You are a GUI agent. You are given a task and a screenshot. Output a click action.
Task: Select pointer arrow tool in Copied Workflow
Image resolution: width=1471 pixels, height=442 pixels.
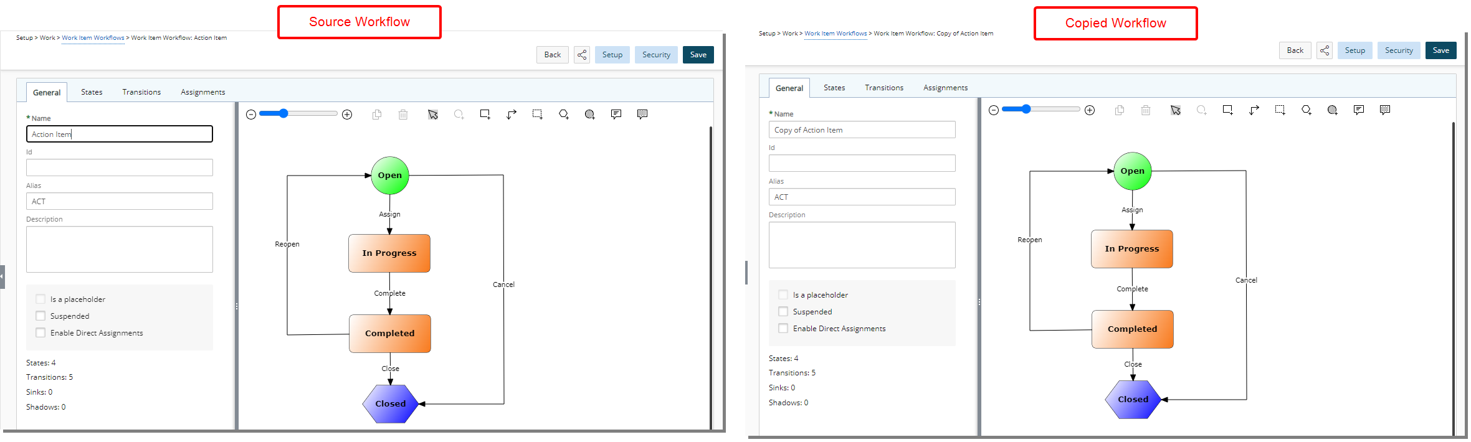1176,110
